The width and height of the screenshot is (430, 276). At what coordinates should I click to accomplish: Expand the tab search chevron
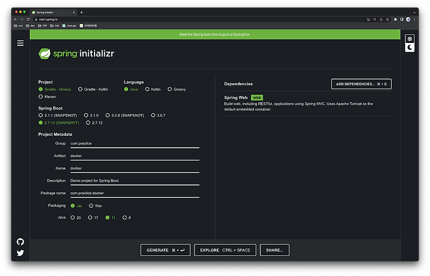[415, 13]
